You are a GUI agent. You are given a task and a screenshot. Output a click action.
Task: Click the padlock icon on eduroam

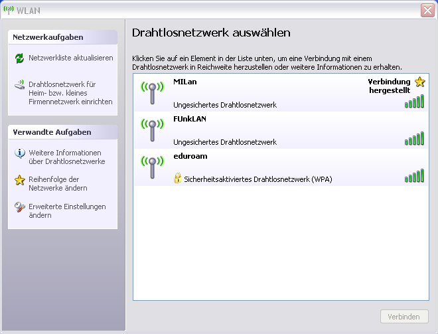[x=178, y=179]
